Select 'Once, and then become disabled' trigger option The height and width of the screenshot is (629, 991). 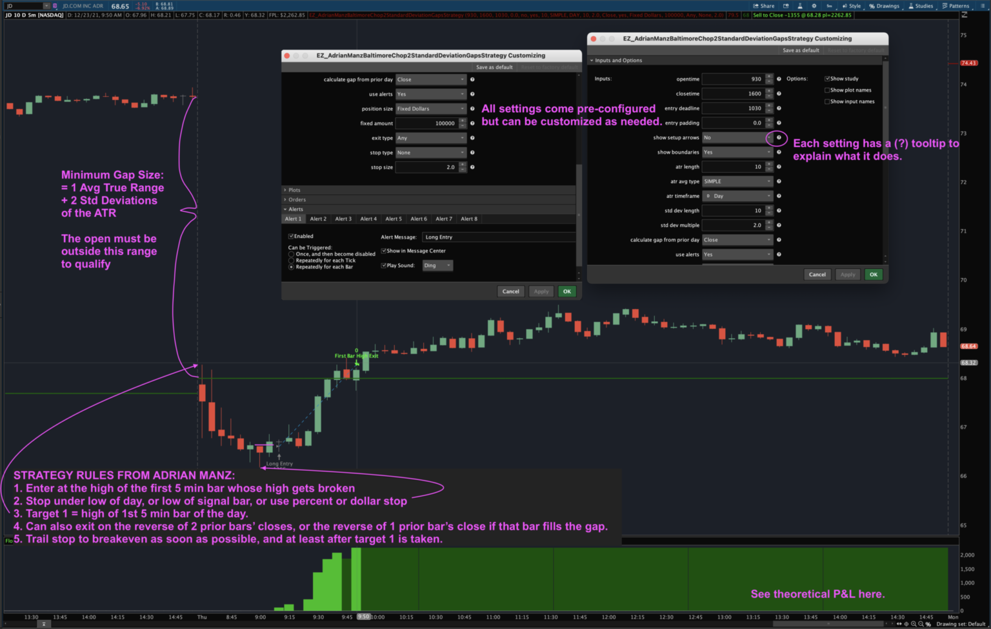click(x=292, y=254)
